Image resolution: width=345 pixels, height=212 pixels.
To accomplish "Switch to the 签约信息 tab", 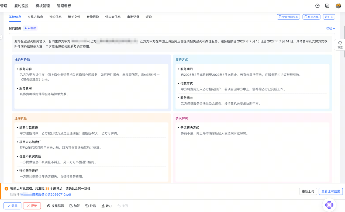I will [x=56, y=17].
